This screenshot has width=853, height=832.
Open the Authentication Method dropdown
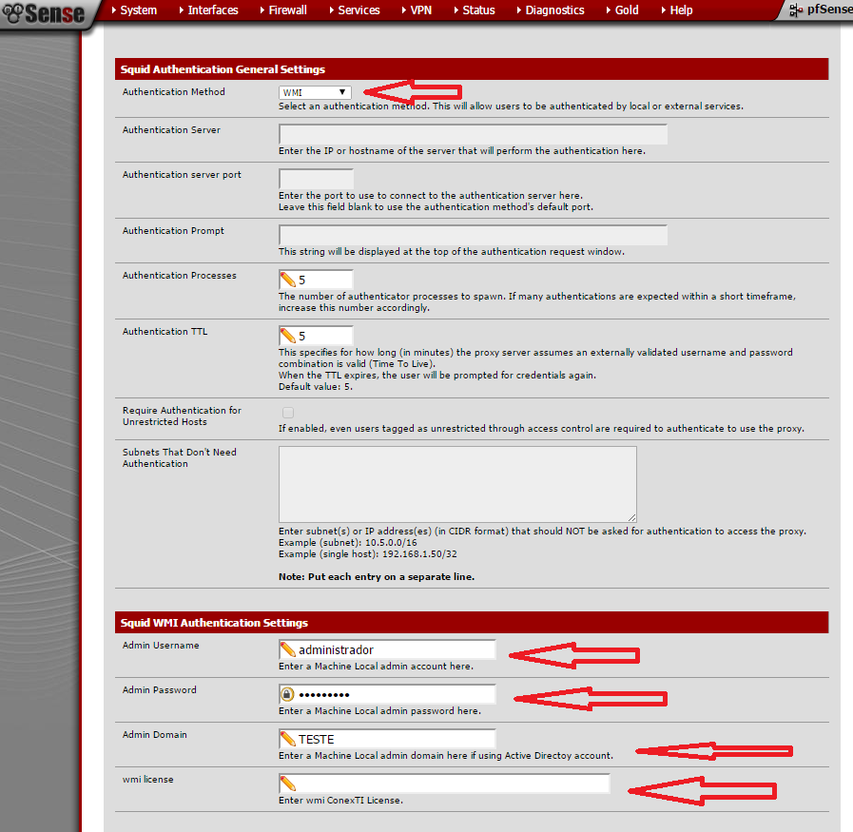tap(316, 92)
